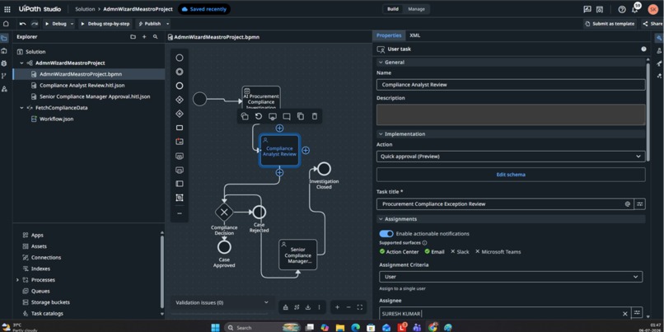664x332 pixels.
Task: Zoom in on the canvas
Action: coord(337,307)
